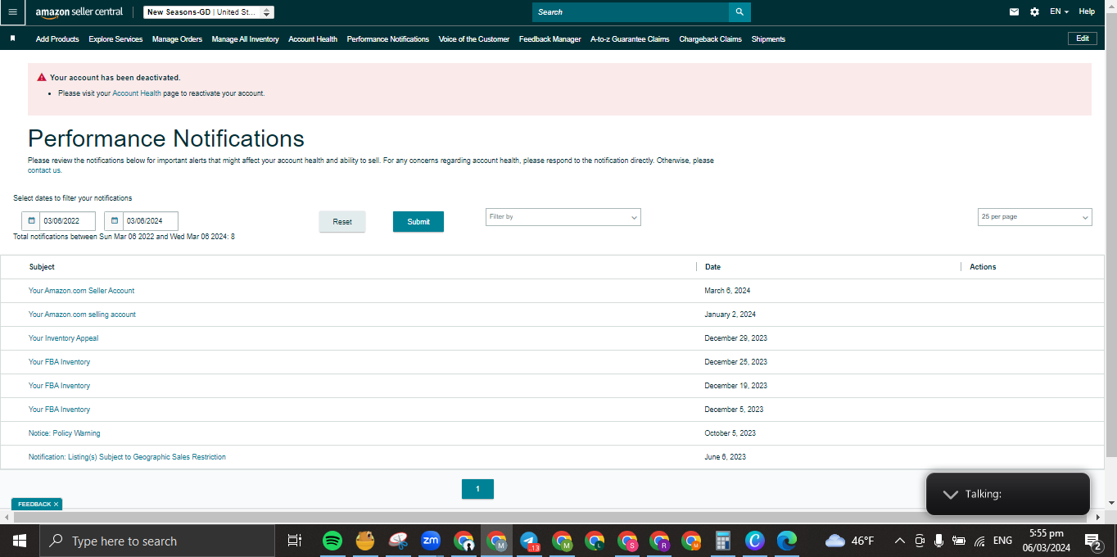Open 'Your Amazon.com selling account' notification
Screen dimensions: 1117x557
pos(82,315)
